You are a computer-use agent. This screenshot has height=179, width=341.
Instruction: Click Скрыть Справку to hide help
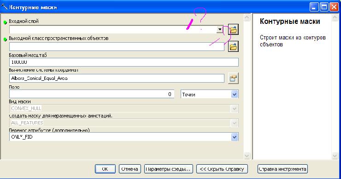click(x=222, y=169)
